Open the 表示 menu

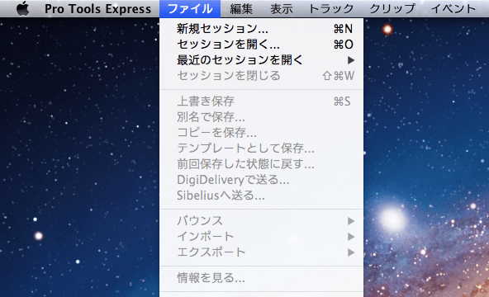(x=282, y=9)
